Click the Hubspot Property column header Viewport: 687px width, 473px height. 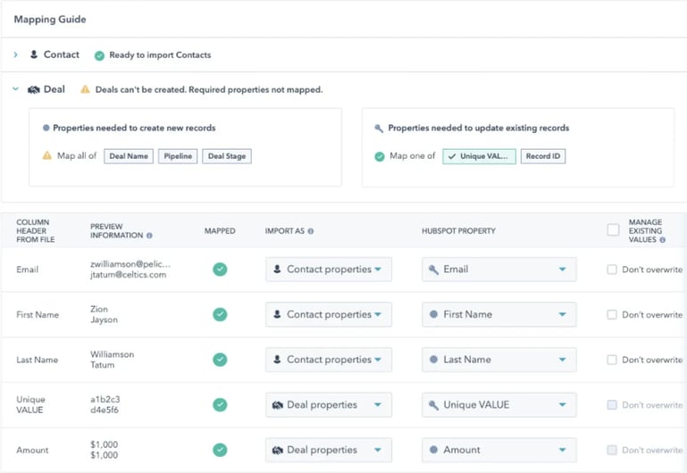point(458,231)
